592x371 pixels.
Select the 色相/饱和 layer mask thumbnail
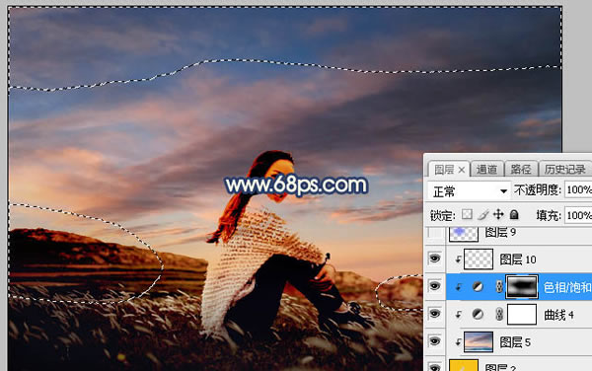pos(522,287)
